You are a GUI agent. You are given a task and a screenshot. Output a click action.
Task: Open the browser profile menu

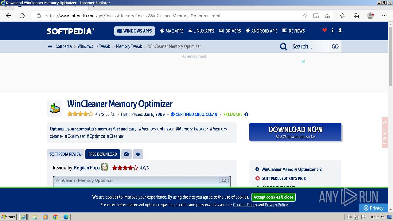point(371,16)
